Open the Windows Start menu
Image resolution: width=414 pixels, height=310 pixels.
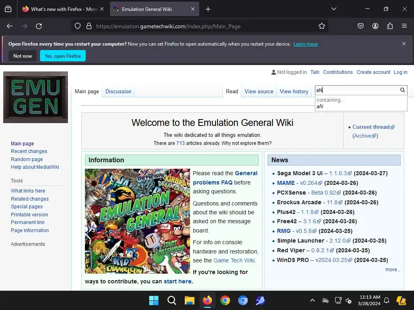pos(154,300)
